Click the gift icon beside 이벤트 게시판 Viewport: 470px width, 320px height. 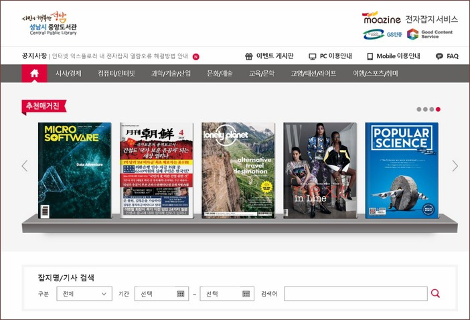[249, 56]
